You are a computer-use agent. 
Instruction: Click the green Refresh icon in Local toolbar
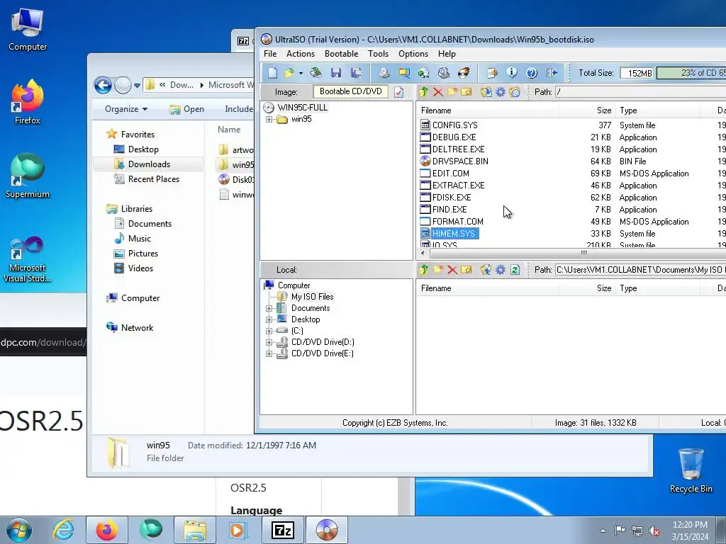pos(515,270)
